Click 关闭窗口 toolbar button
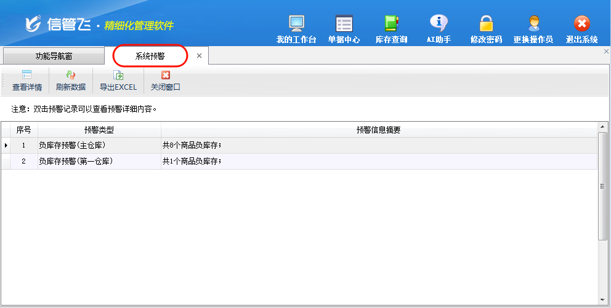 click(165, 81)
